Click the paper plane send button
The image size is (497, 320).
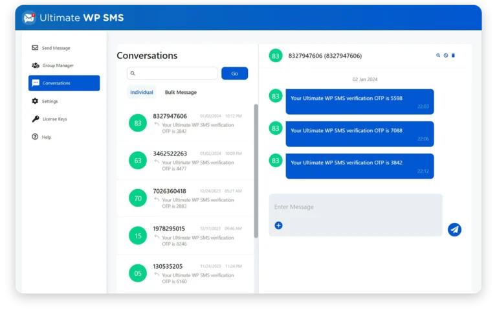point(454,229)
